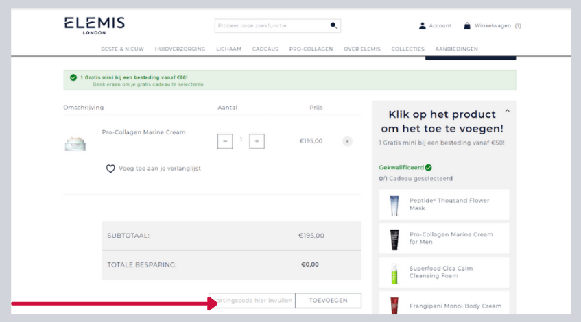This screenshot has height=322, width=581.
Task: Click '0/1 Cadeau geselecteerd' text
Action: 416,179
